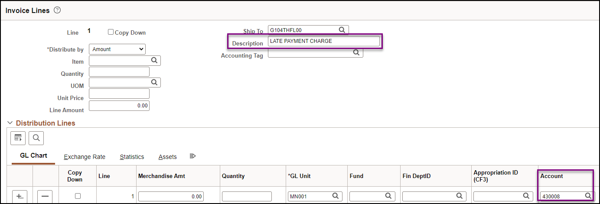Screen dimensions: 600x204
Task: Enable the invoice line Copy Down checkbox
Action: tap(111, 32)
